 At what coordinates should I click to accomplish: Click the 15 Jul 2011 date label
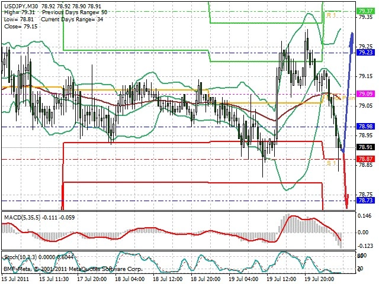point(15,279)
